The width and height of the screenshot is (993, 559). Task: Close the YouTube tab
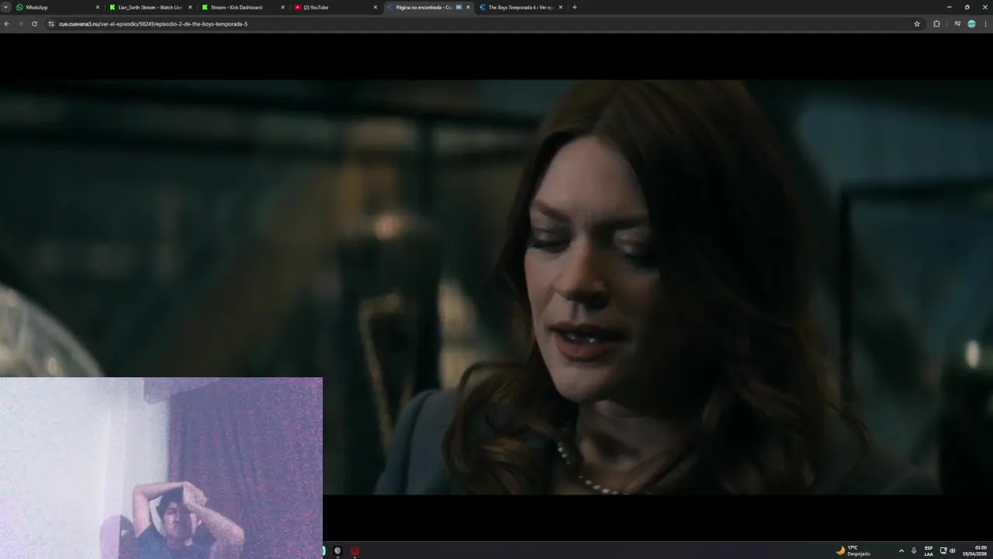coord(375,7)
